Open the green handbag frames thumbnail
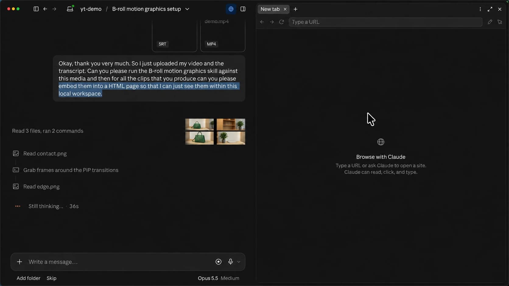Image resolution: width=509 pixels, height=286 pixels. click(215, 132)
